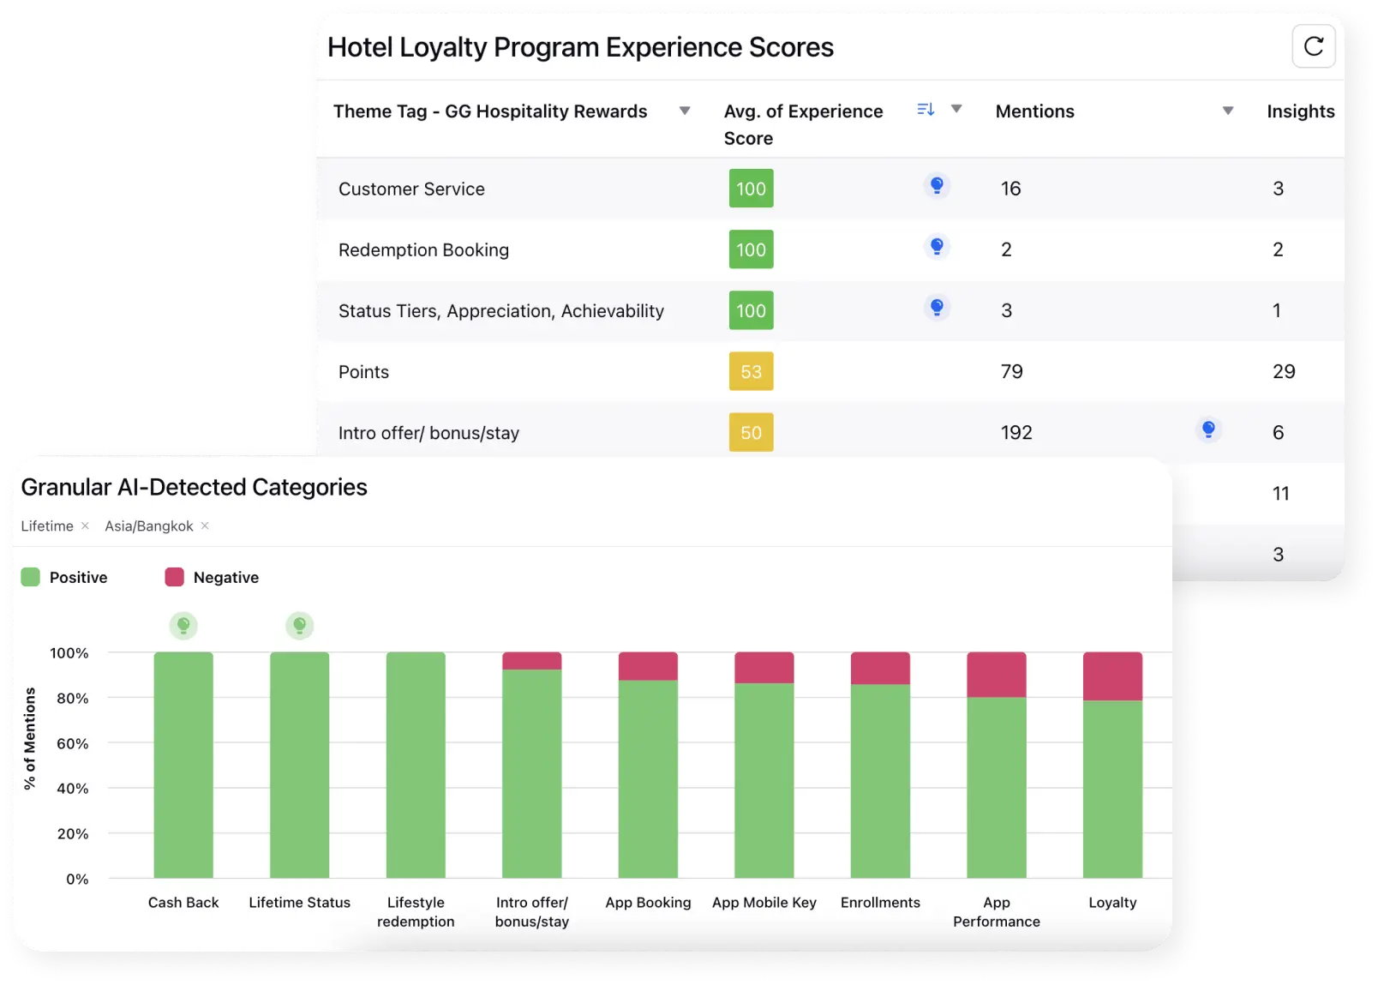Viewport: 1378px width, 985px height.
Task: Click the negative segment of Enrollments bar
Action: click(880, 668)
